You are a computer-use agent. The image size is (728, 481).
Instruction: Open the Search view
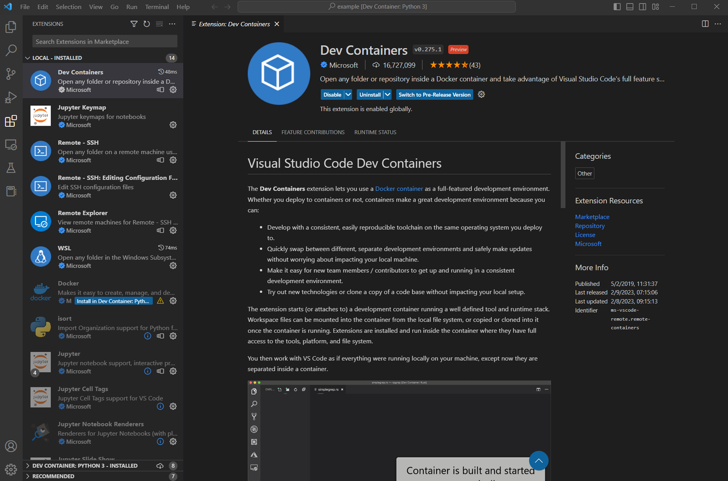pos(10,50)
